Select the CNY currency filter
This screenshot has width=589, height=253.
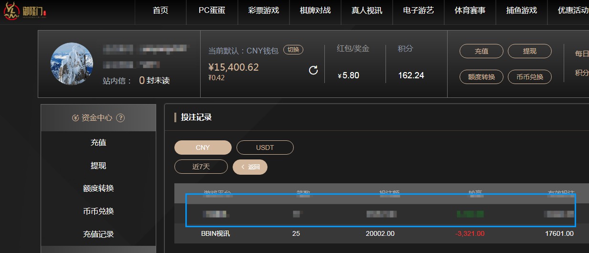[203, 148]
